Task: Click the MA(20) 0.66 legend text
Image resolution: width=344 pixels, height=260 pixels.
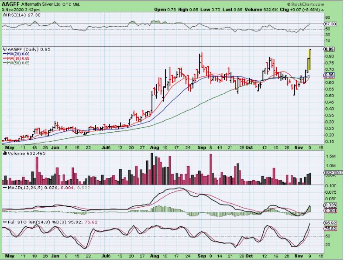Action: [x=18, y=54]
